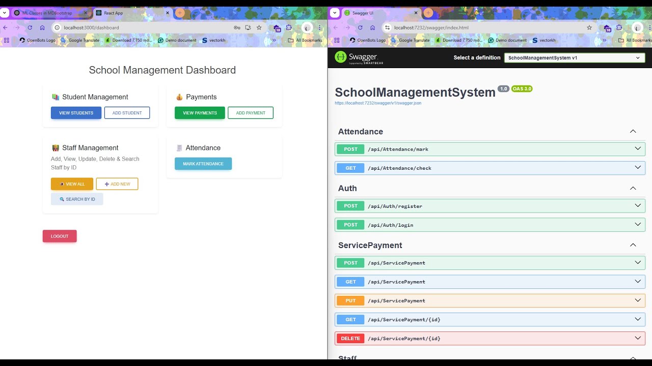The height and width of the screenshot is (366, 652).
Task: Open the tab search arrow in the React App window
Action: (5, 13)
